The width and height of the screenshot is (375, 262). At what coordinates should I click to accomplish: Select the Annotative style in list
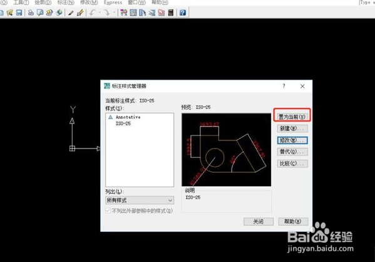[128, 117]
